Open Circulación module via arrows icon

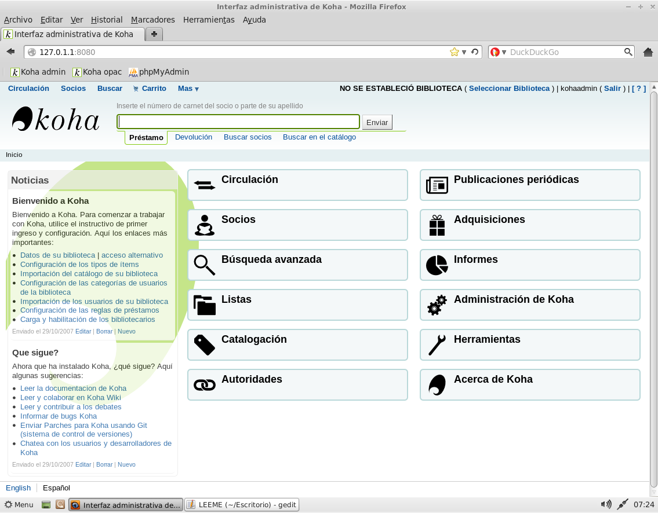click(205, 185)
